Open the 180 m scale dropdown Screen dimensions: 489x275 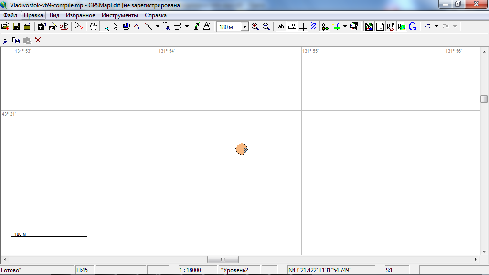point(244,27)
